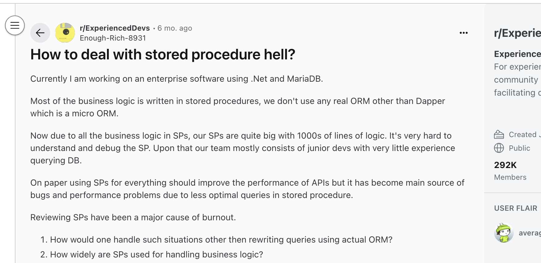Click the Members label under 292K
The height and width of the screenshot is (263, 541).
click(510, 177)
